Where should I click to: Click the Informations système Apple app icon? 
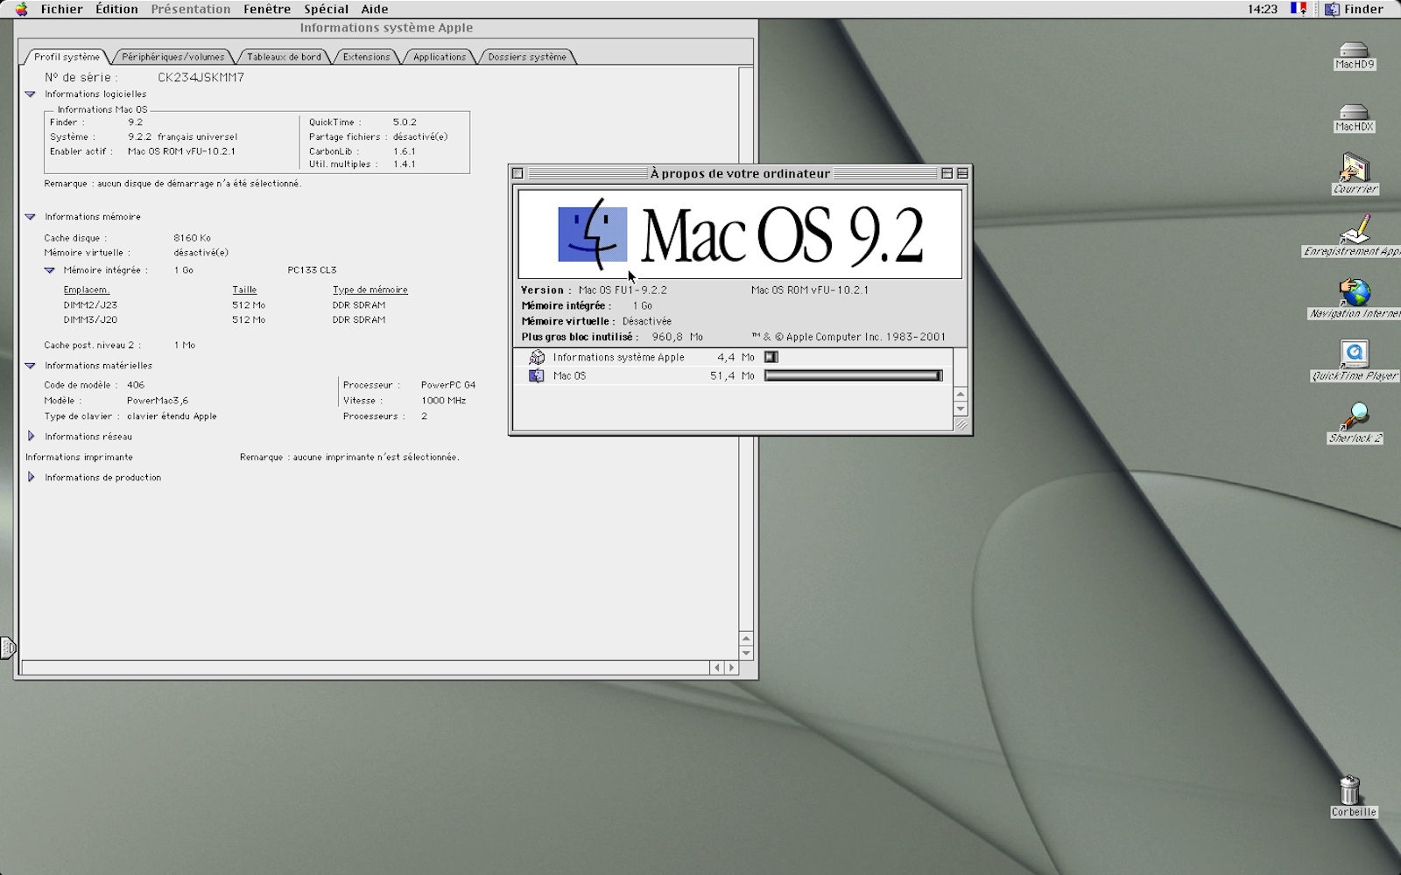537,357
